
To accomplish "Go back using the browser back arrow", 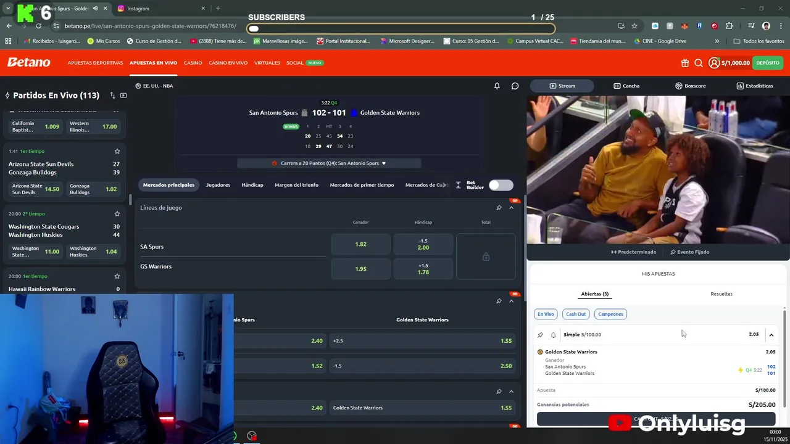I will [x=9, y=26].
